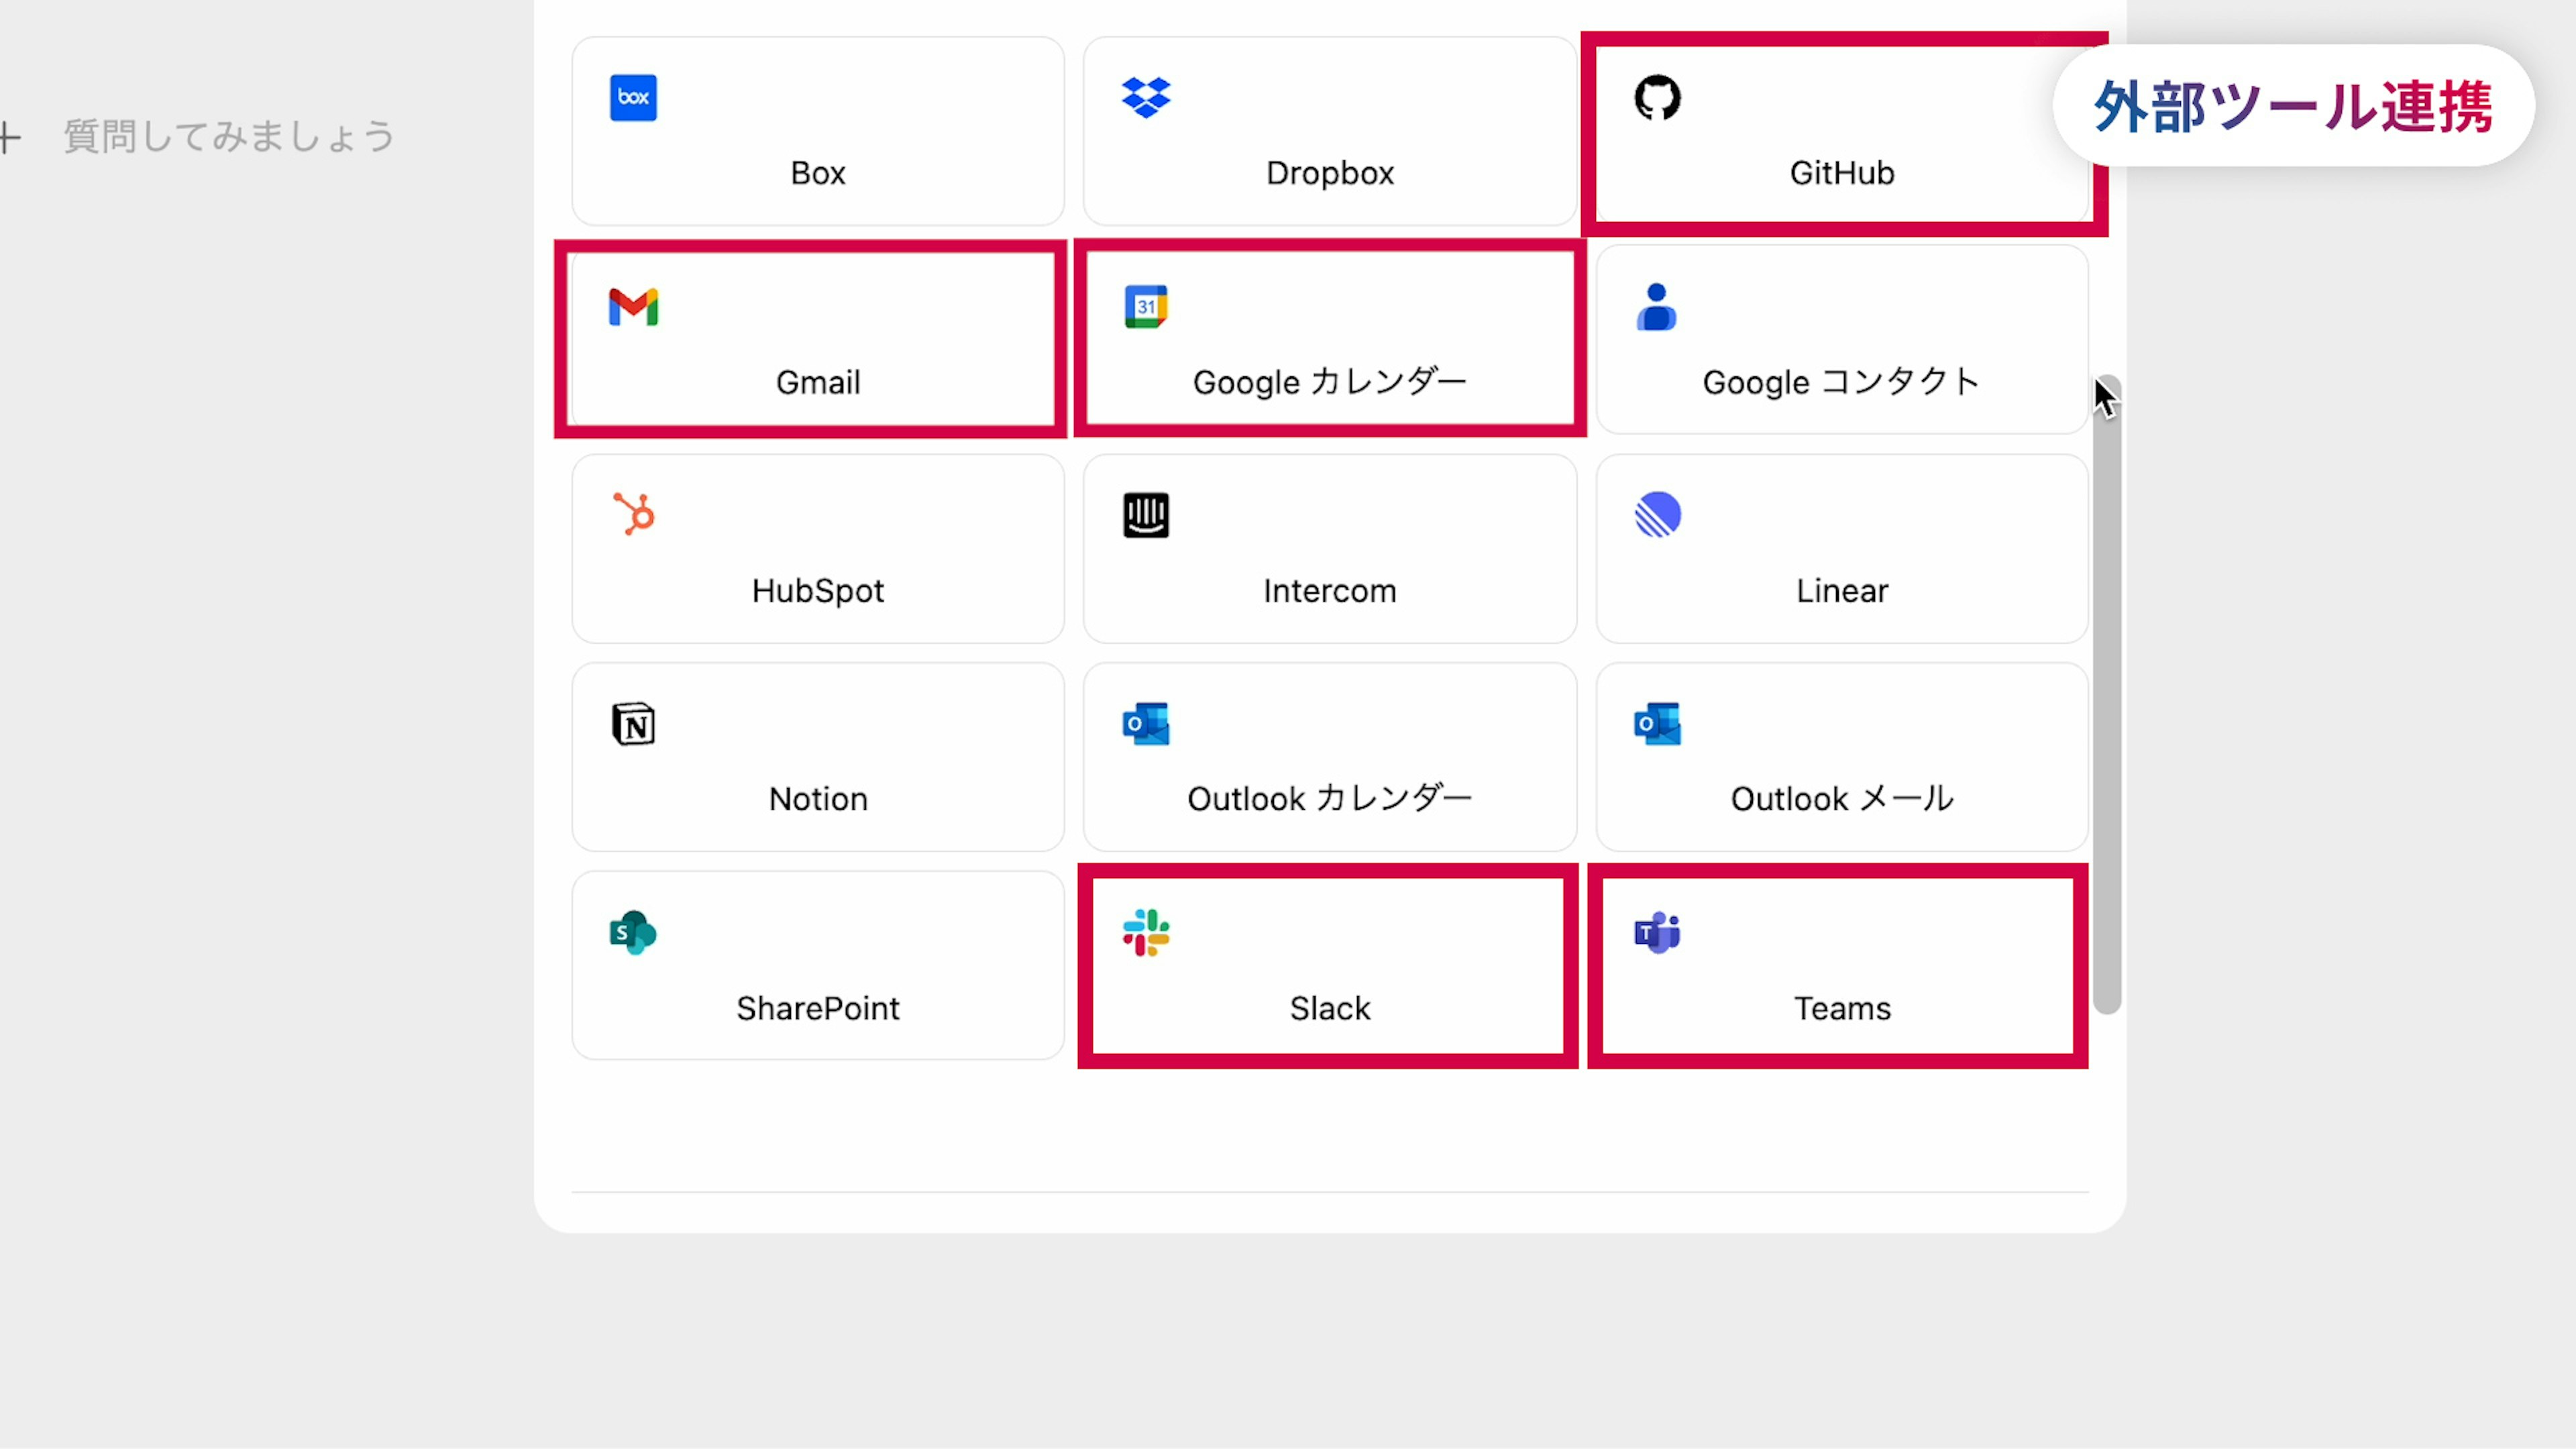Open the Notion integration card
2576x1449 pixels.
[817, 757]
